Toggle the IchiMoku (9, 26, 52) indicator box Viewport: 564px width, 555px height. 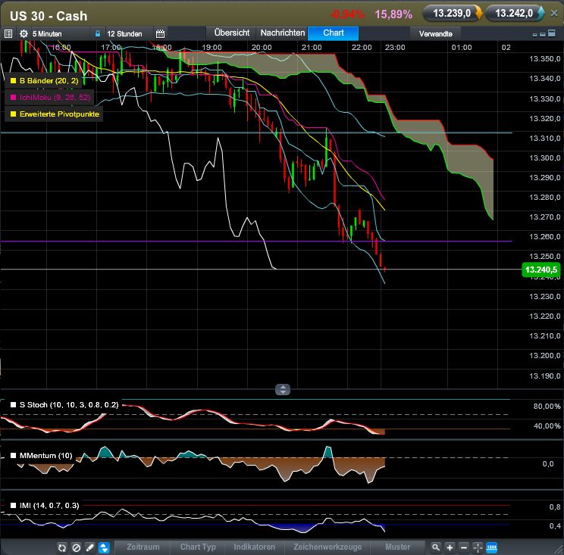pyautogui.click(x=12, y=97)
